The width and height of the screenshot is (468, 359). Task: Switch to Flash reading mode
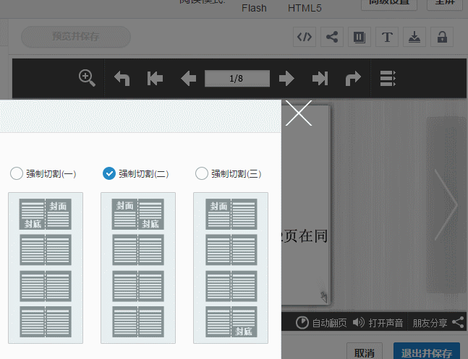(254, 8)
